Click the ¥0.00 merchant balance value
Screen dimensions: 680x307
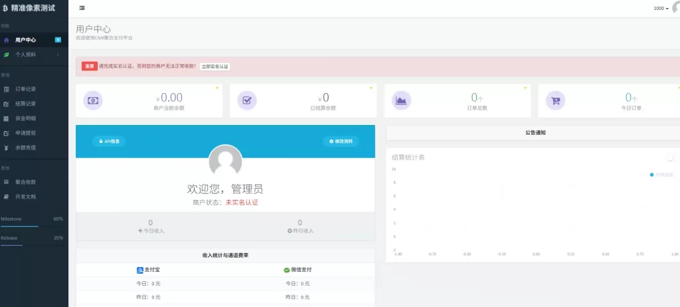[169, 98]
